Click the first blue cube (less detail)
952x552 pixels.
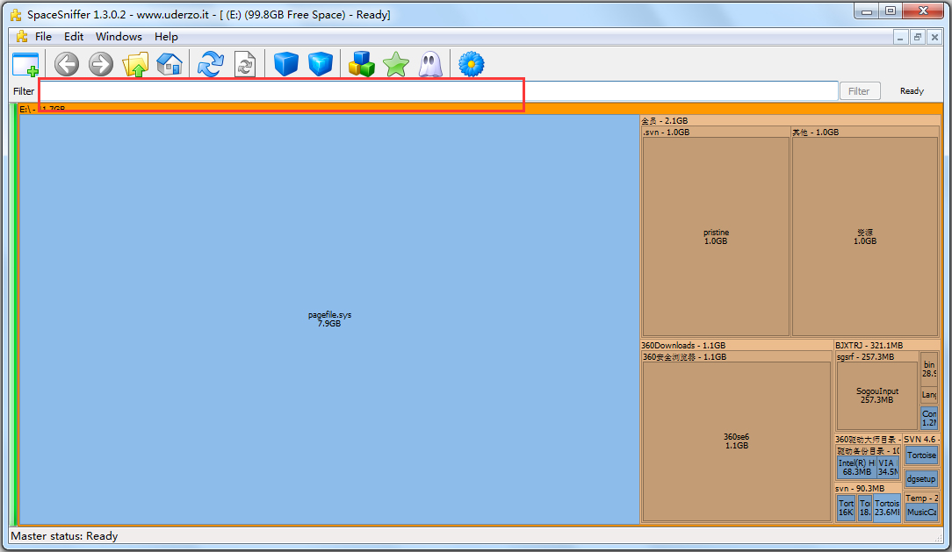[x=286, y=64]
